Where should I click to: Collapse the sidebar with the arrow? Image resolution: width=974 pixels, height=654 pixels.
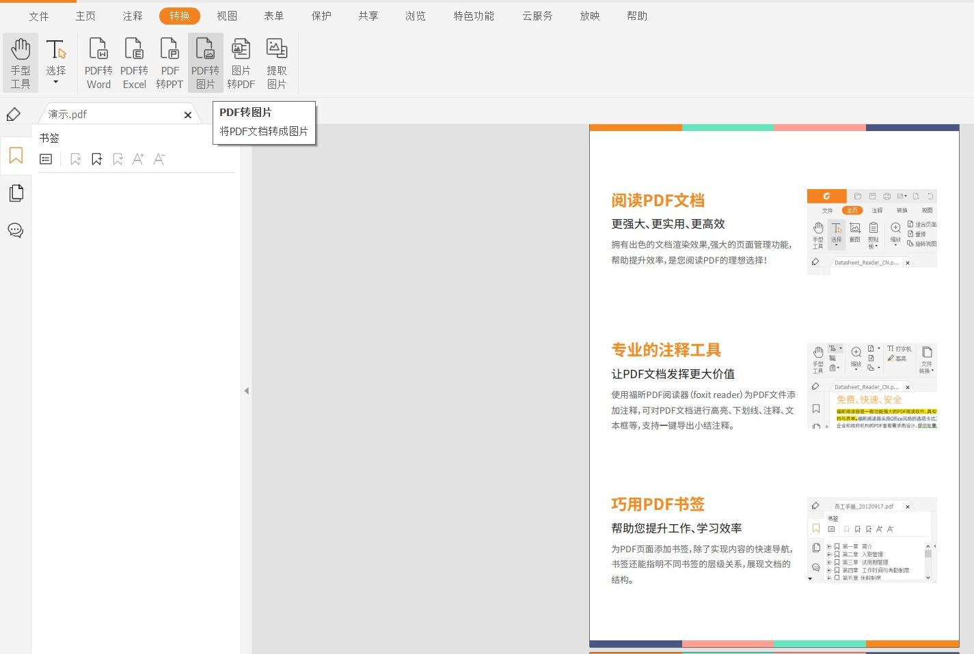pos(246,390)
